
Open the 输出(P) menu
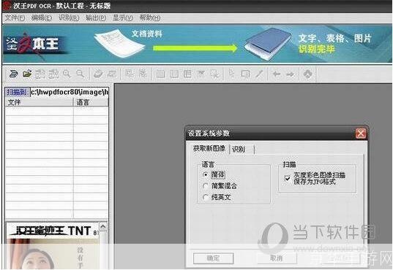pyautogui.click(x=96, y=18)
